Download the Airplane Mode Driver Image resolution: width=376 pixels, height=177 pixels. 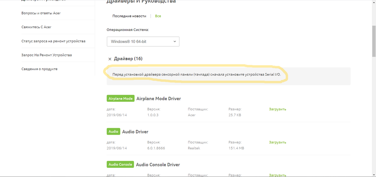click(x=278, y=109)
